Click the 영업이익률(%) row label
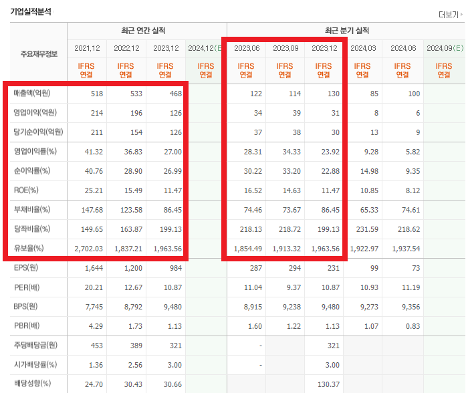Screen dimensions: 468x393 click(x=35, y=151)
